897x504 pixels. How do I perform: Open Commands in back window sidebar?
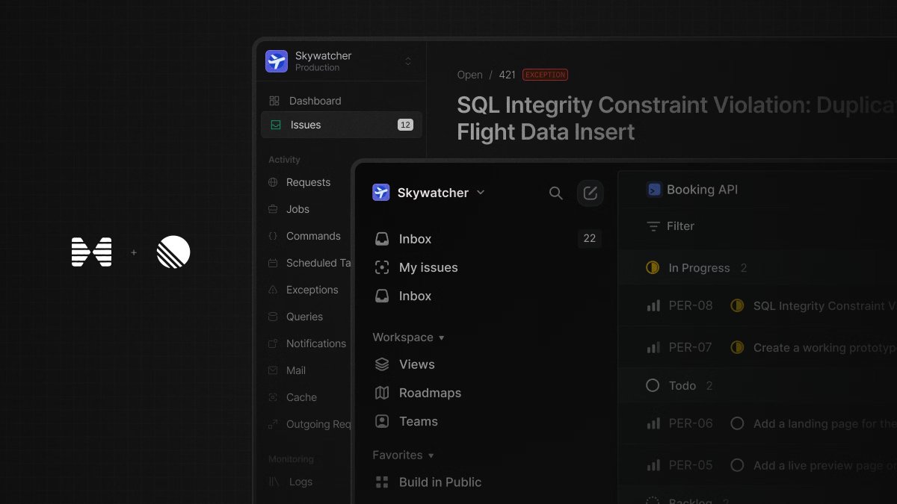[x=313, y=236]
